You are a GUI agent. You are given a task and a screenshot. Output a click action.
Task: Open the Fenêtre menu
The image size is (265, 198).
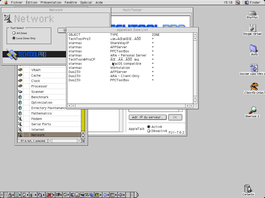(71, 2)
